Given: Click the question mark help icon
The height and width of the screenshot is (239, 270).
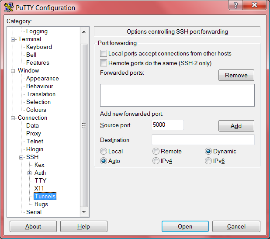Looking at the screenshot, I should 235,5.
